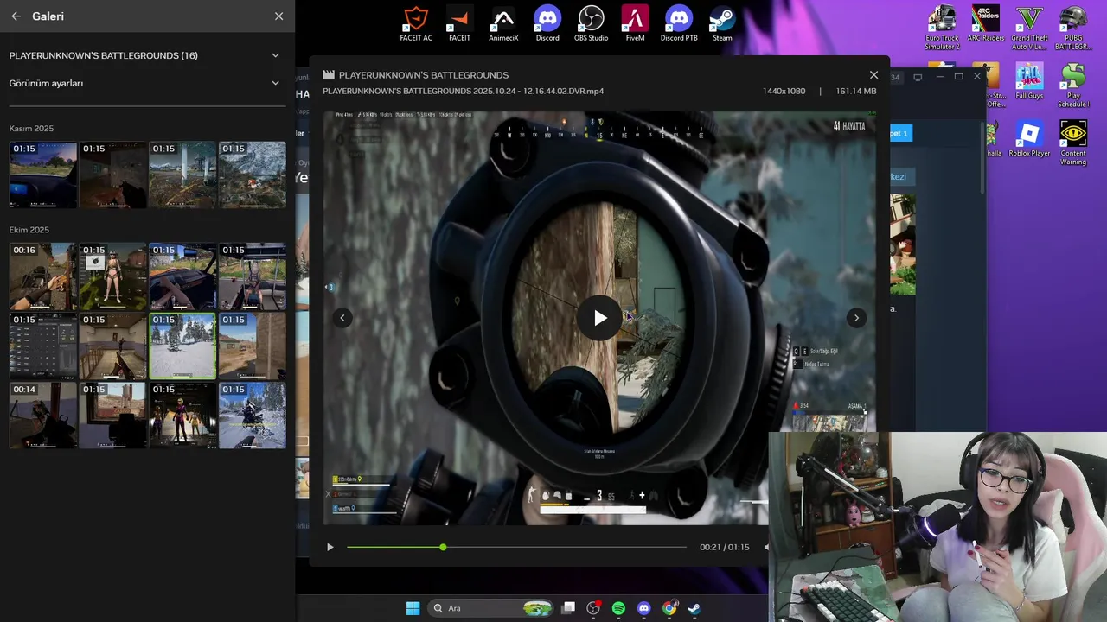This screenshot has width=1107, height=622.
Task: Open Steam from taskbar
Action: pyautogui.click(x=694, y=608)
